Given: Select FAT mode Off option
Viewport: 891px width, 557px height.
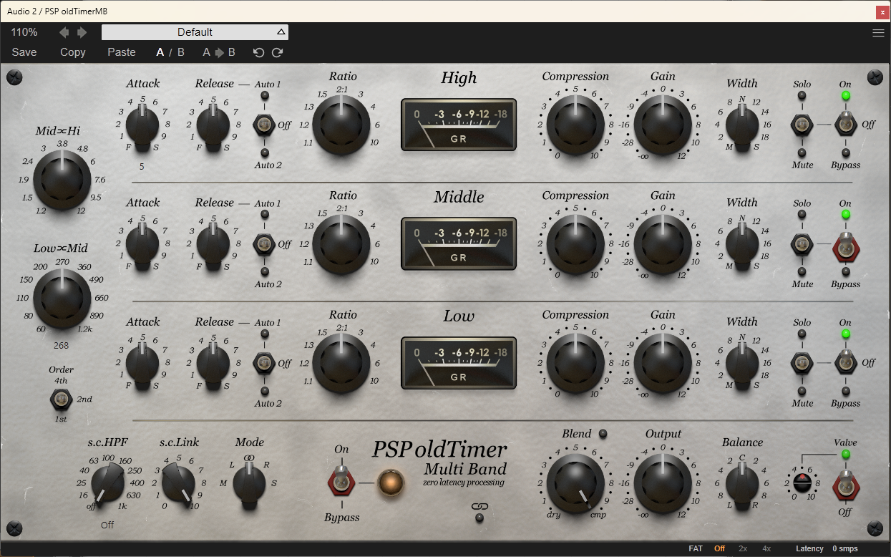Looking at the screenshot, I should click(719, 548).
